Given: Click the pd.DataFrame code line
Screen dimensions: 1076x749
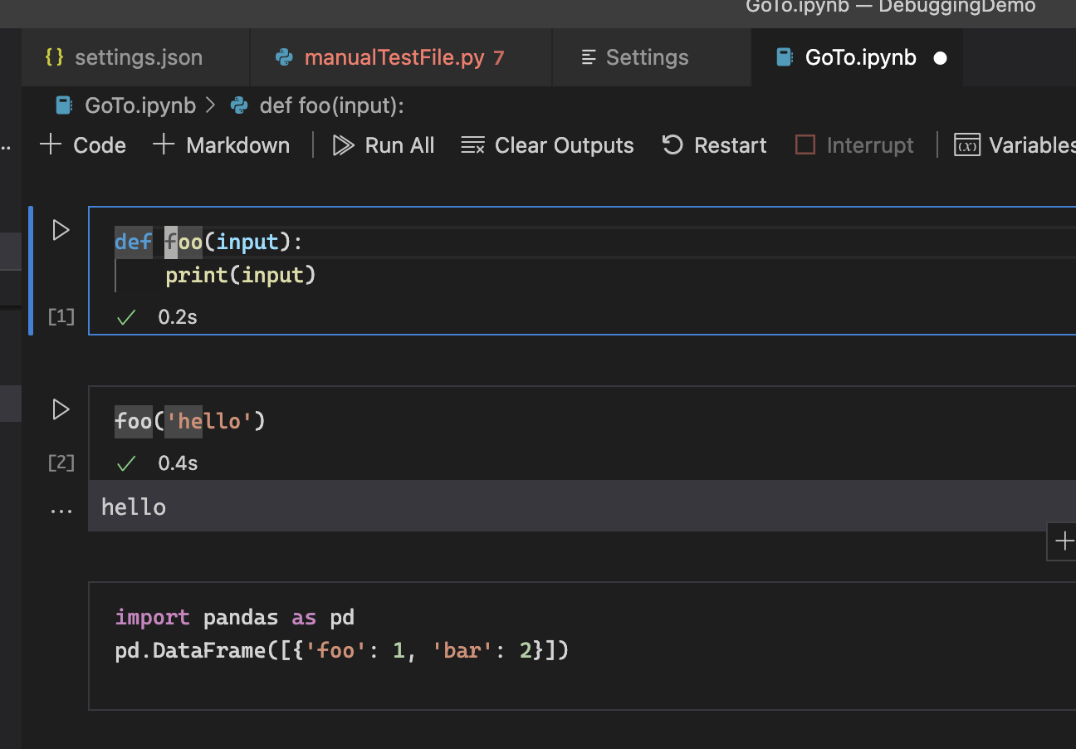Looking at the screenshot, I should (342, 650).
